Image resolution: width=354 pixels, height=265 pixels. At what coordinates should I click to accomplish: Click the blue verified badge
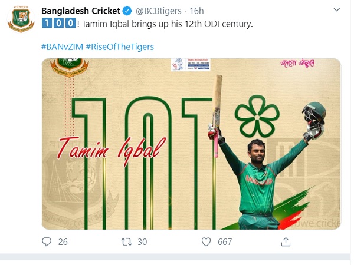coord(127,11)
